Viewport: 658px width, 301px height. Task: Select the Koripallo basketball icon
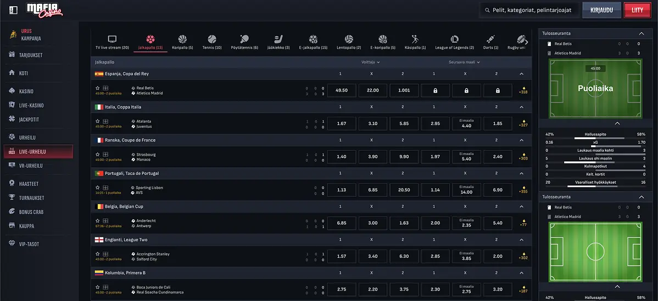click(x=182, y=39)
